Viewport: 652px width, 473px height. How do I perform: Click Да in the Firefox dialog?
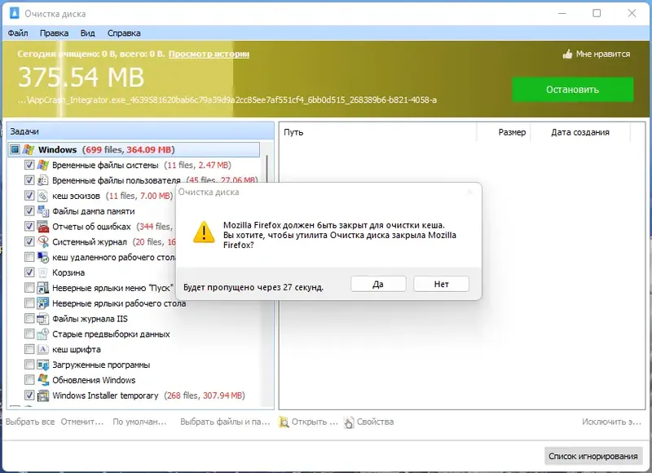[377, 283]
